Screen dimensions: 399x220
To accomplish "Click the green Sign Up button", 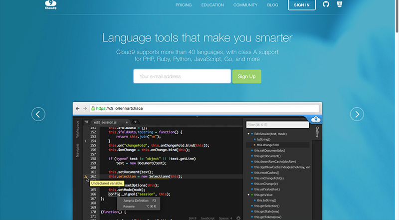I will [246, 76].
